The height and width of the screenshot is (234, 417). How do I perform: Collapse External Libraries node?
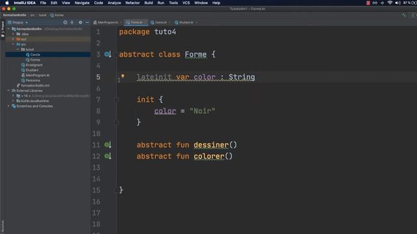(x=8, y=91)
